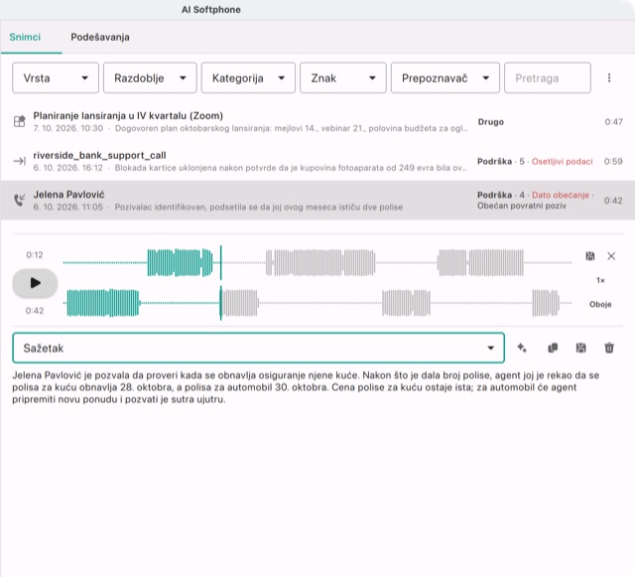Save audio using the player save icon
The width and height of the screenshot is (635, 577).
590,256
